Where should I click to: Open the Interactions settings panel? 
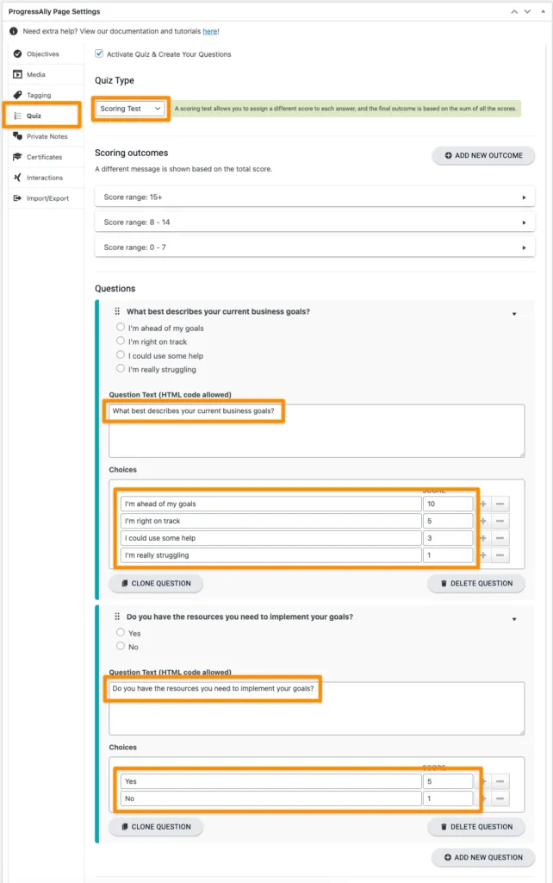(44, 178)
